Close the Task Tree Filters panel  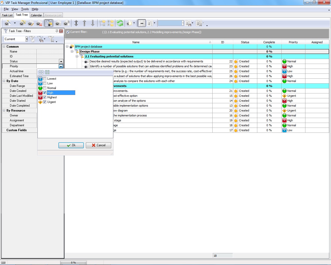coord(61,31)
